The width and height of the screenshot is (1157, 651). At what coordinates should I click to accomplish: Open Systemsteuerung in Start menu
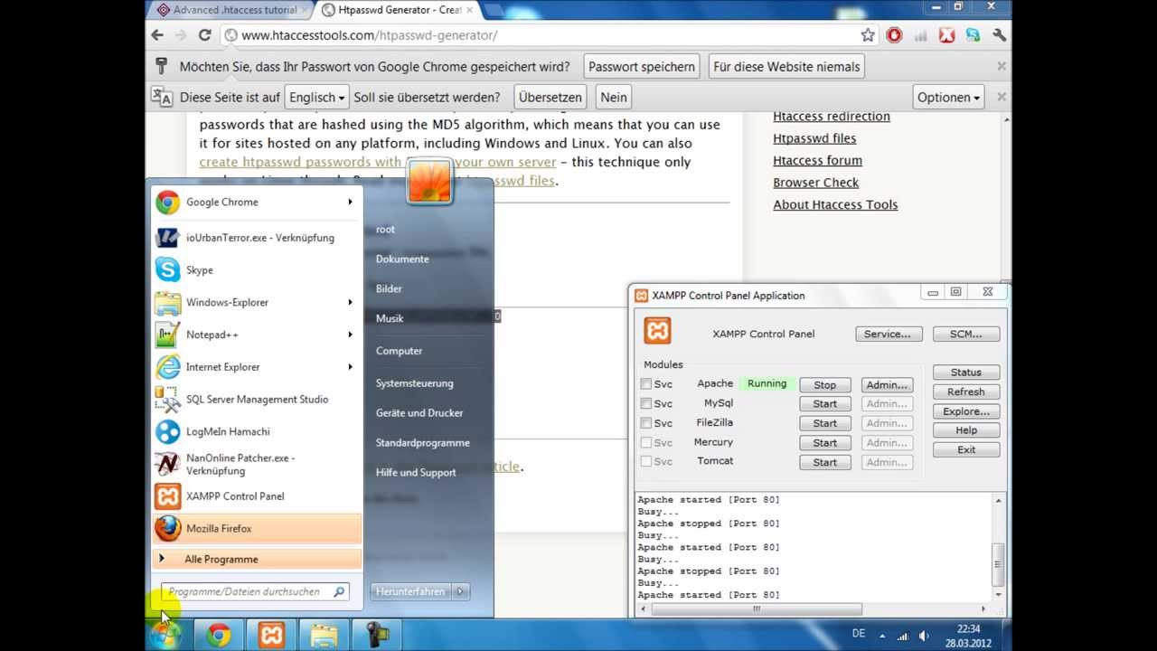(x=415, y=383)
